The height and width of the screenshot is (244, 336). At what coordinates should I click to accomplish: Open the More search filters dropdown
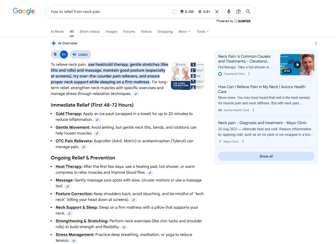click(x=184, y=31)
